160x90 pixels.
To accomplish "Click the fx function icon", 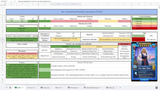I will coord(15,1).
